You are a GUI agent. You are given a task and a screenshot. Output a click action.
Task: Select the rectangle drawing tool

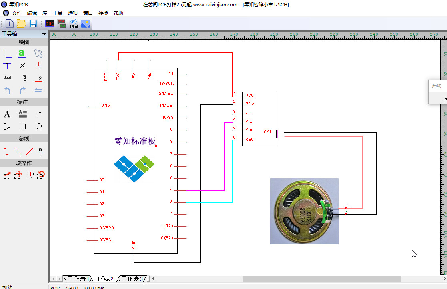[23, 126]
